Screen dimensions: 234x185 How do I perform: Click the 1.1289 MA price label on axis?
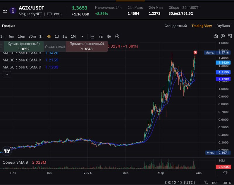[223, 79]
